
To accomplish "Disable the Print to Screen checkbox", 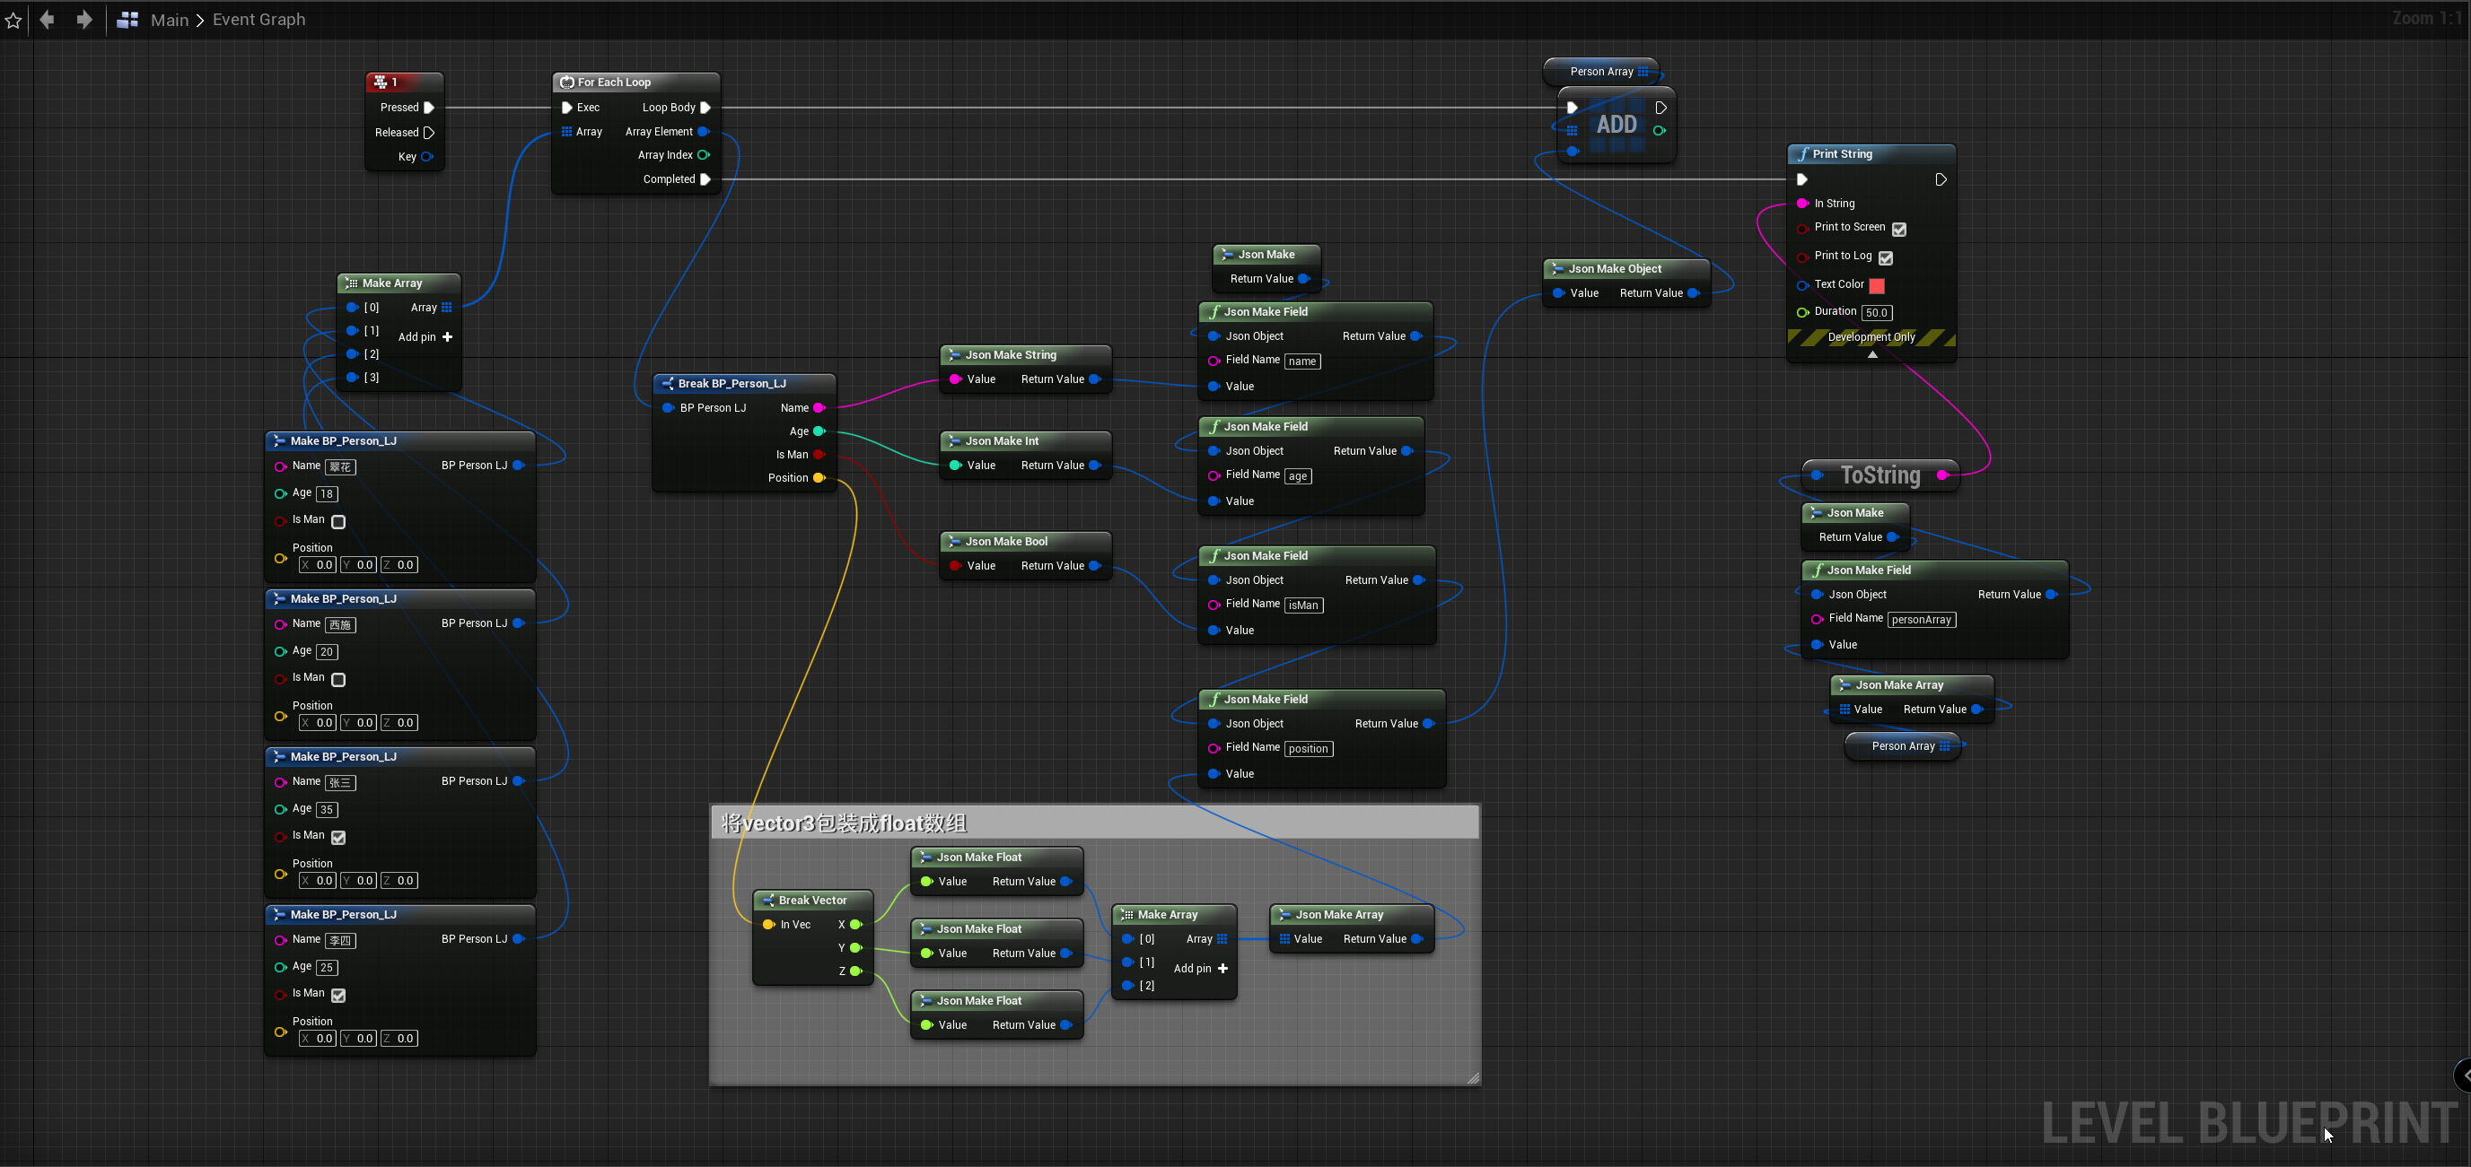I will click(1898, 229).
